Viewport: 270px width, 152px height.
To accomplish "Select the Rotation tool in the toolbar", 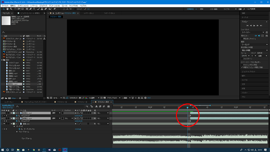I will point(15,9).
